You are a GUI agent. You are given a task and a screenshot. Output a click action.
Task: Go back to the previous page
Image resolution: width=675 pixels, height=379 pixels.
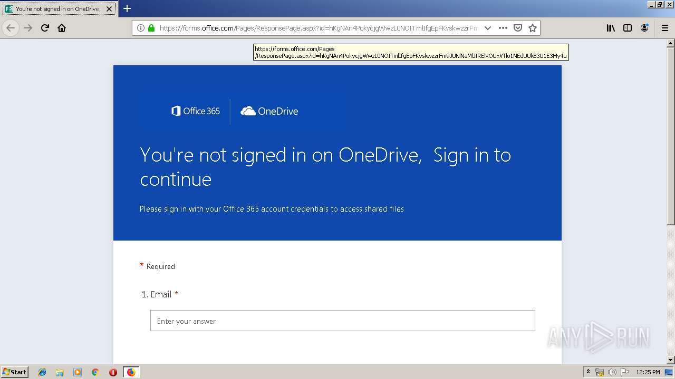click(11, 28)
